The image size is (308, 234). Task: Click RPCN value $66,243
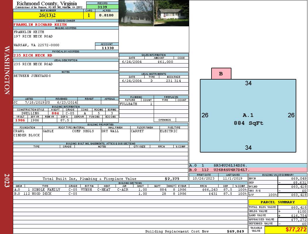tap(210, 190)
